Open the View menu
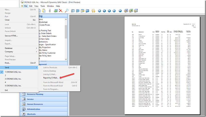This screenshot has width=206, height=117. click(36, 6)
